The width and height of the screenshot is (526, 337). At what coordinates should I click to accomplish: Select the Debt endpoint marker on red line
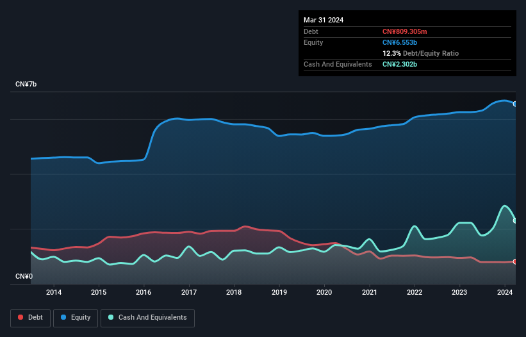pyautogui.click(x=515, y=261)
